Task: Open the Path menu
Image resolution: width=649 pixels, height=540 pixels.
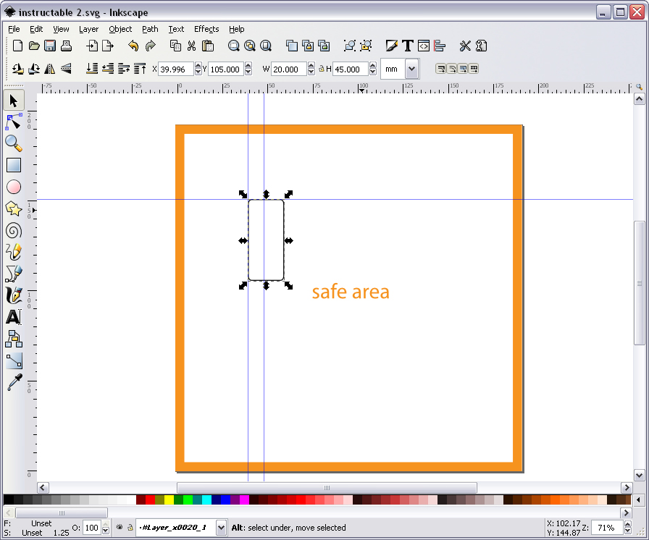Action: [150, 29]
